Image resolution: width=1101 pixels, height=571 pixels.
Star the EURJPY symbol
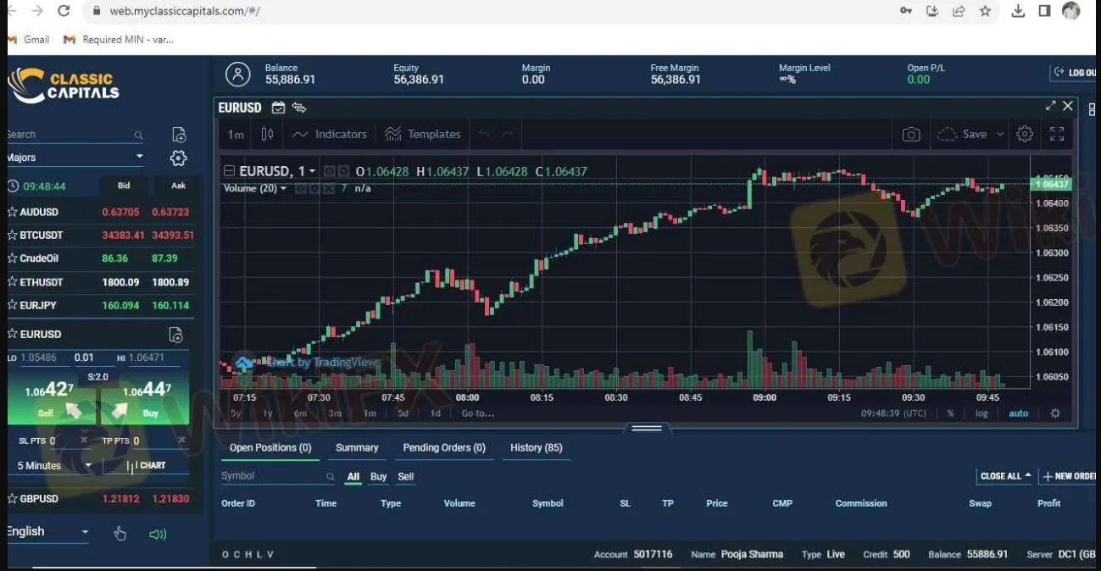(x=13, y=305)
